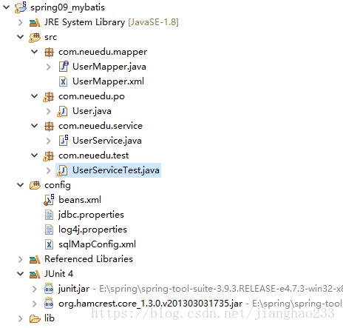Select the Referenced Libraries label
Viewport: 343px width, 328px height.
pos(89,259)
